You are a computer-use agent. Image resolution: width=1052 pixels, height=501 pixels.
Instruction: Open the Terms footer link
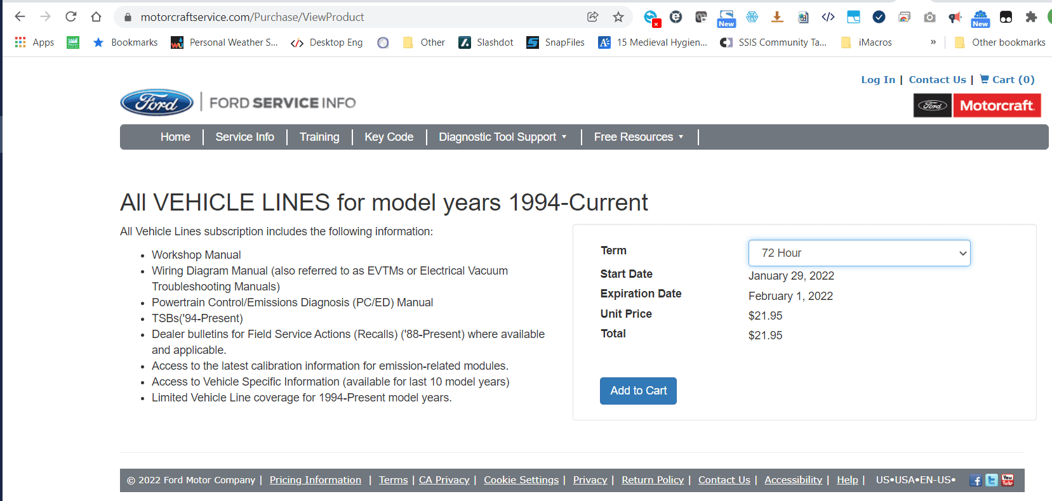coord(394,480)
